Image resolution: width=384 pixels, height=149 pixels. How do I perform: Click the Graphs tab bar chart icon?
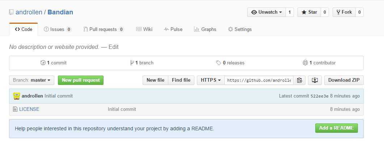pyautogui.click(x=197, y=29)
